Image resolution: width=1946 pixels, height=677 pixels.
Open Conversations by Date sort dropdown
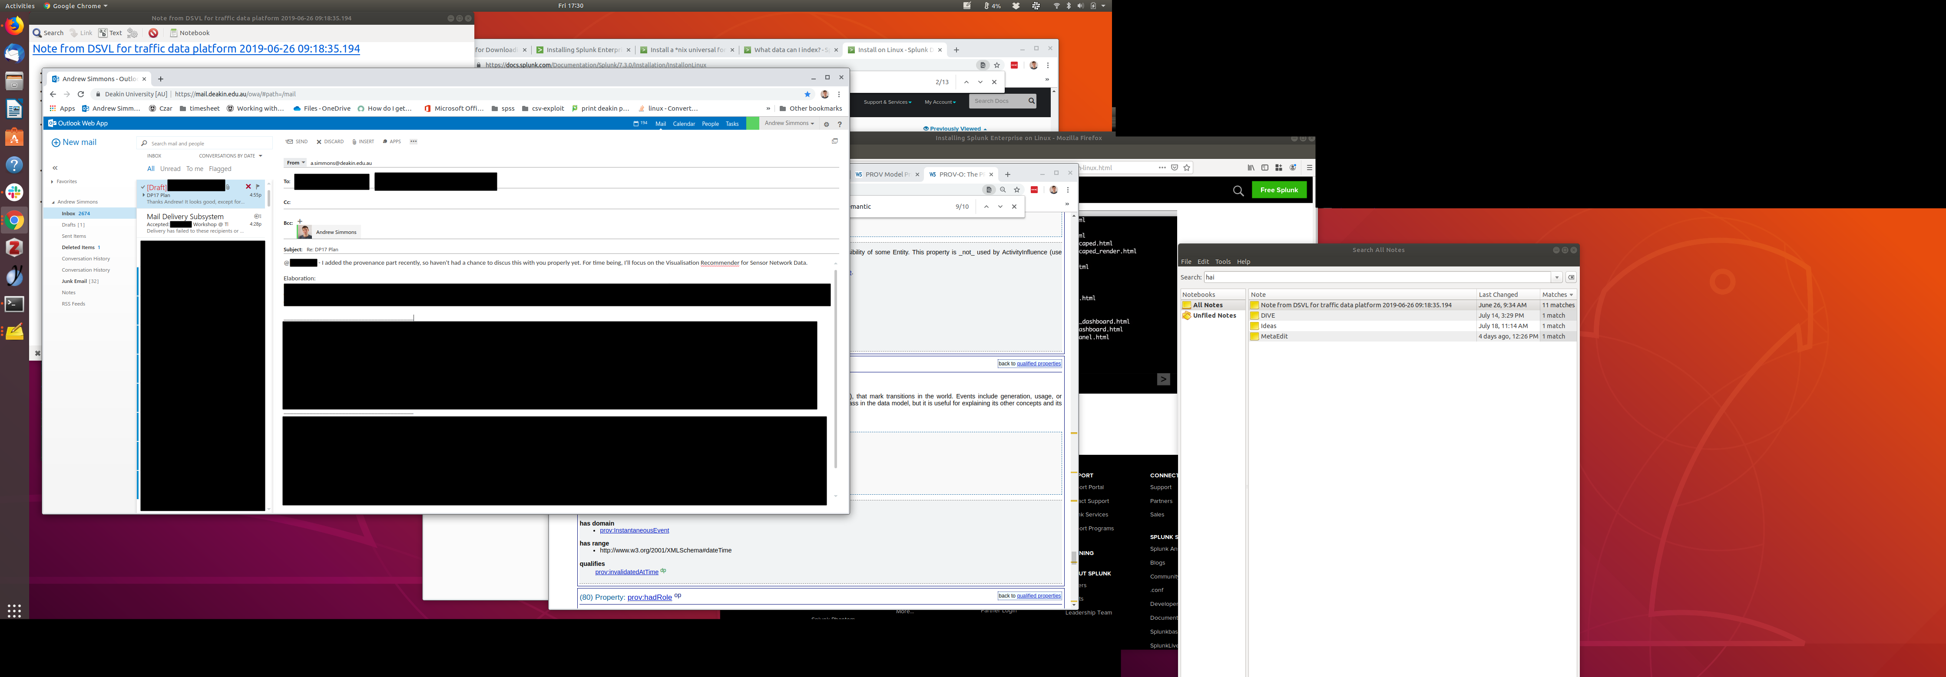pos(230,156)
